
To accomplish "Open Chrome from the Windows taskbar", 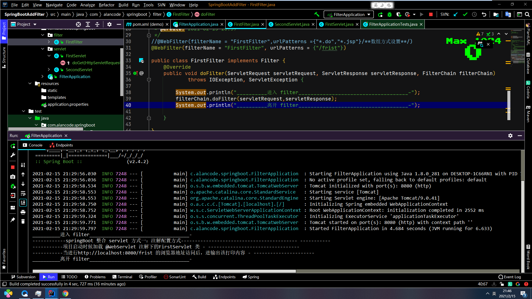I will 65,293.
